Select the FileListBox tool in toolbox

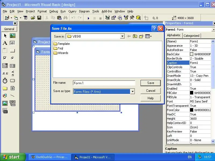[12, 88]
